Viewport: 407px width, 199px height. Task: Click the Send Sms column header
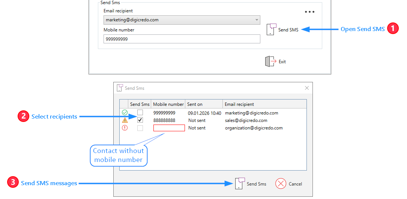point(140,104)
